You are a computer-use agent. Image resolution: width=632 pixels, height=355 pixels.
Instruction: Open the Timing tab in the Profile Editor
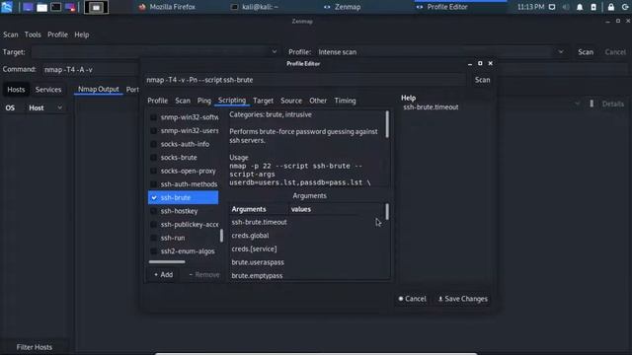click(x=345, y=101)
